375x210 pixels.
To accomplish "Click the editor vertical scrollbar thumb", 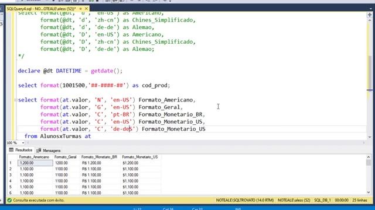I will [x=370, y=72].
